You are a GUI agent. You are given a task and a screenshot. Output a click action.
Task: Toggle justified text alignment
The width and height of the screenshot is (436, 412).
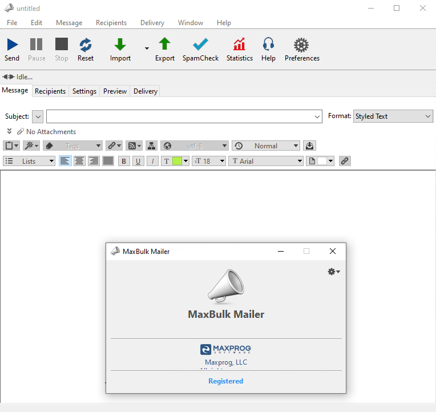coord(108,161)
